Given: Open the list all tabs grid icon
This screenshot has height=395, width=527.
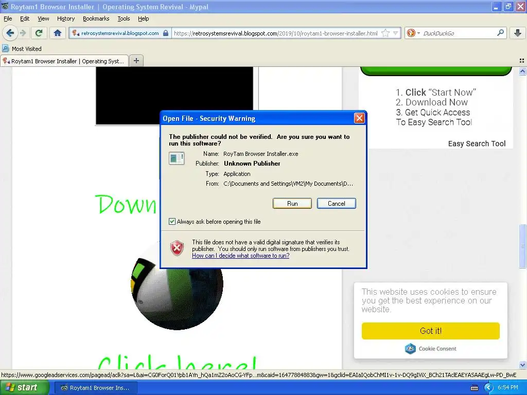Looking at the screenshot, I should click(x=522, y=61).
